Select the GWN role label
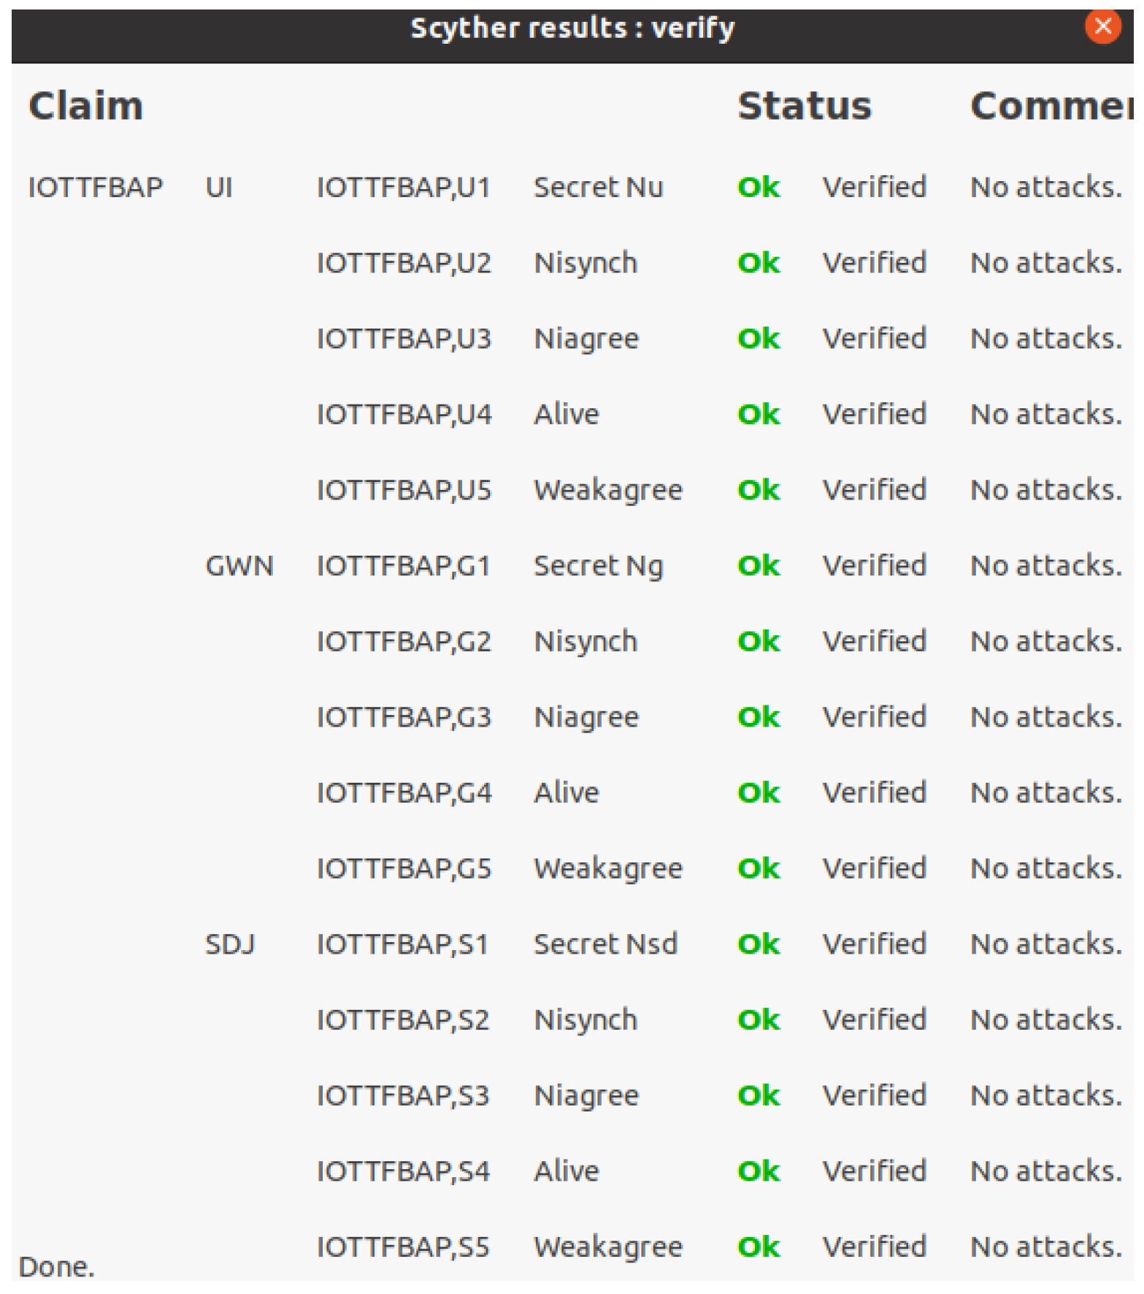Image resolution: width=1144 pixels, height=1294 pixels. click(x=239, y=566)
